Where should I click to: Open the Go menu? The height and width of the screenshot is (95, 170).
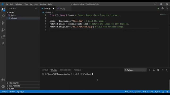coord(31,4)
